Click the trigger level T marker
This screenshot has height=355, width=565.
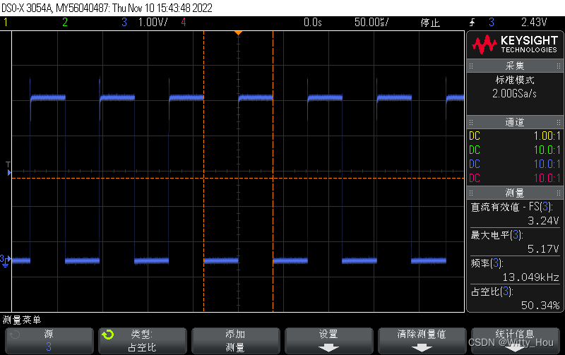coord(8,169)
